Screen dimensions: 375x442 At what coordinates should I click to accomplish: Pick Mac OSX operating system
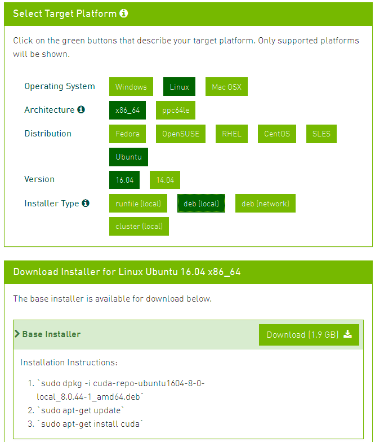click(226, 87)
